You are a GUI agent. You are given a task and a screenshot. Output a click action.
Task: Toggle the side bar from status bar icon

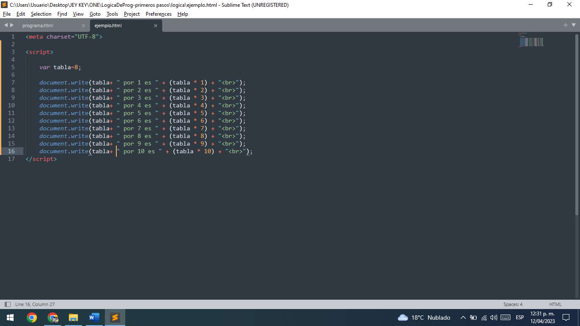coord(7,304)
